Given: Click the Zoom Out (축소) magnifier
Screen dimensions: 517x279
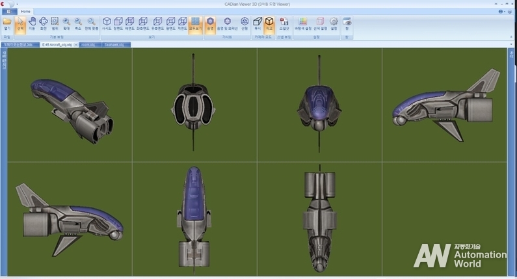Looking at the screenshot, I should coord(77,24).
